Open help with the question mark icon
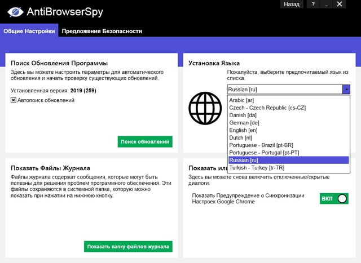 (313, 4)
